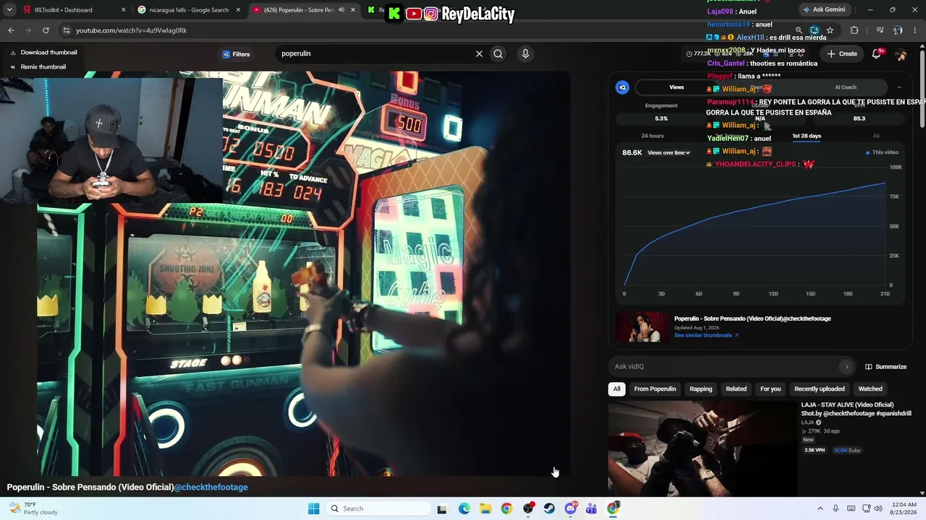Open the @checkthefootage channel link in title
This screenshot has width=926, height=520.
[x=211, y=487]
